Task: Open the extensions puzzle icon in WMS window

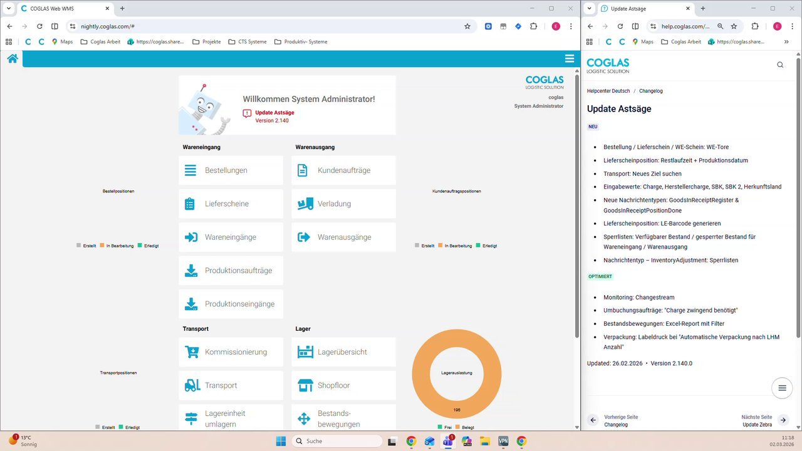Action: tap(534, 26)
